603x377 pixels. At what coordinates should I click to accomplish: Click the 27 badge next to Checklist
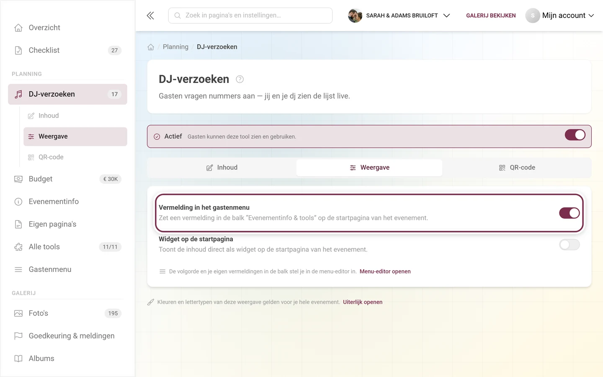pos(115,50)
